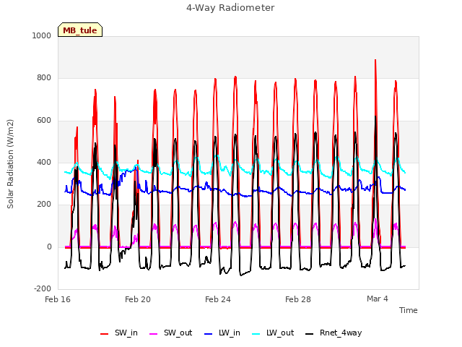Click the 0 y-axis tick label
The image size is (462, 347).
49,247
